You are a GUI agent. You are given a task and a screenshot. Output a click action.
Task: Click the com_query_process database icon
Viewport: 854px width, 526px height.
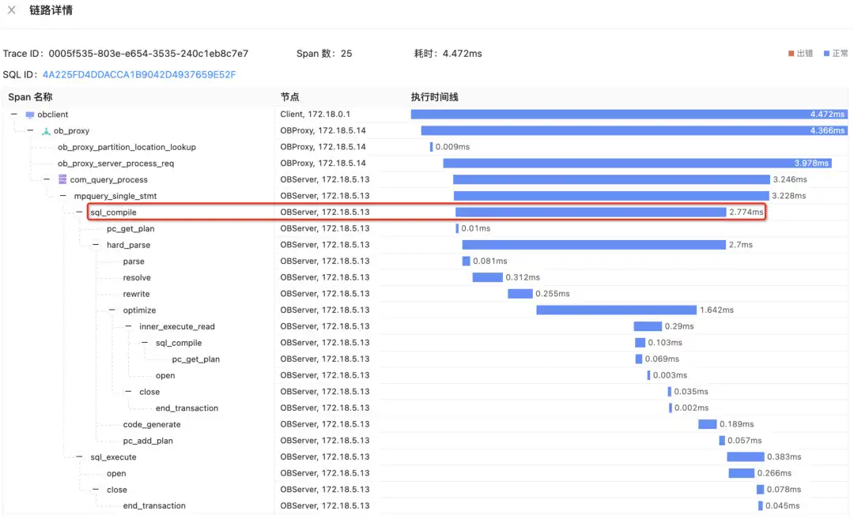tap(62, 180)
